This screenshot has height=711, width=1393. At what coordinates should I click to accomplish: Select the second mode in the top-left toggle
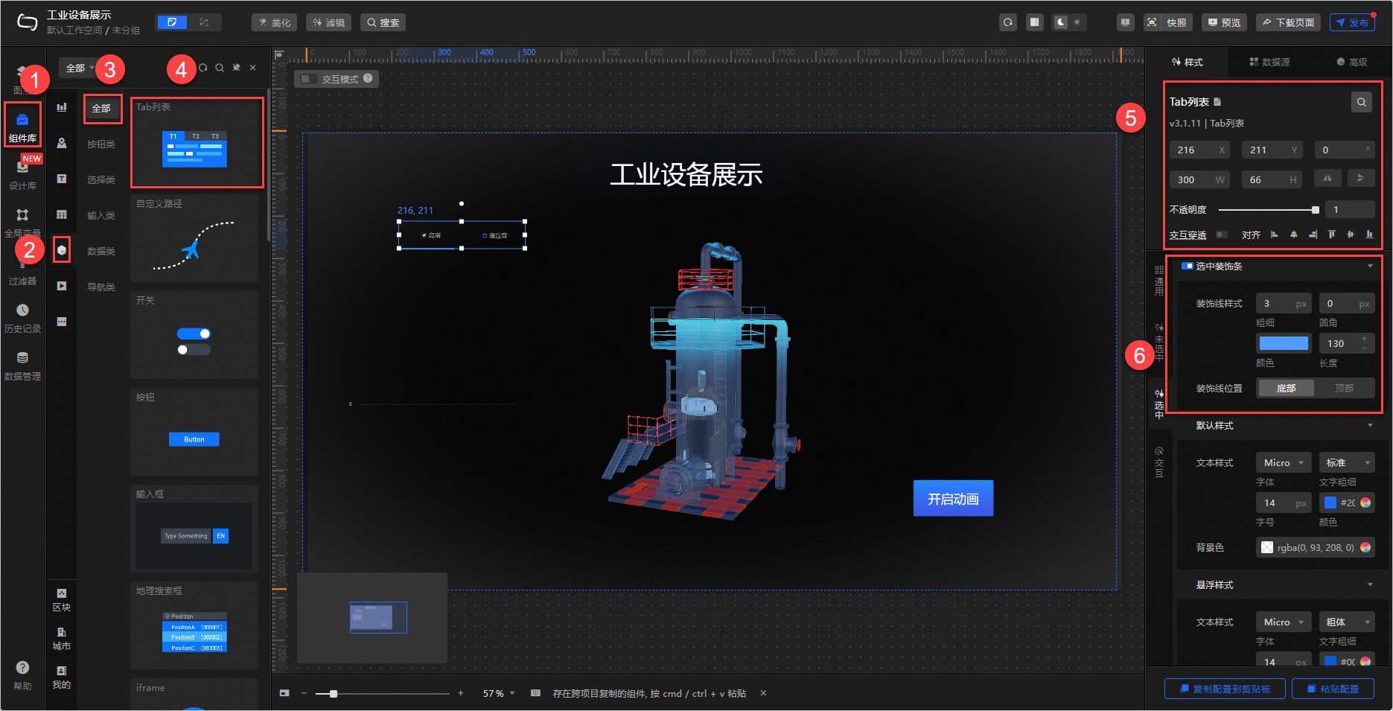(x=204, y=22)
